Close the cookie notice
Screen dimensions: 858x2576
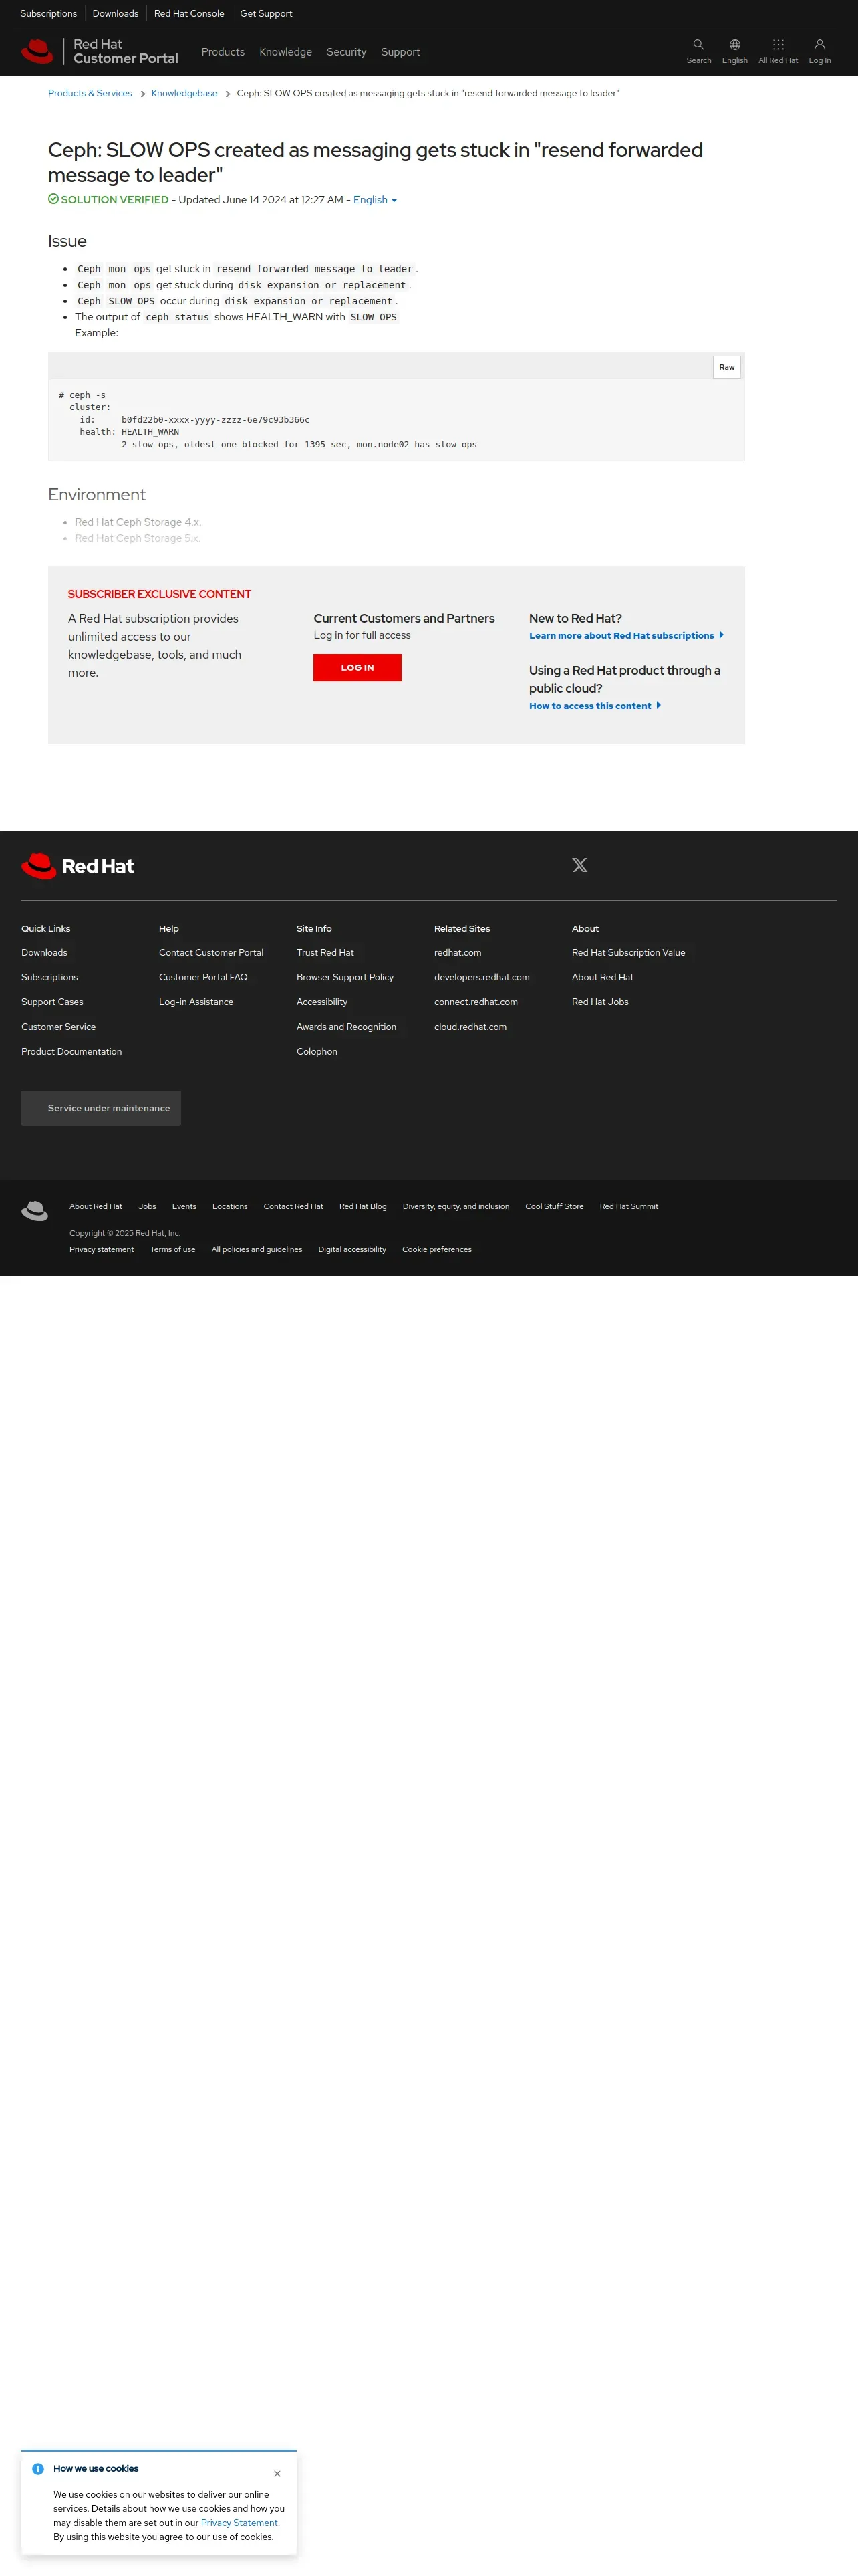coord(277,2473)
